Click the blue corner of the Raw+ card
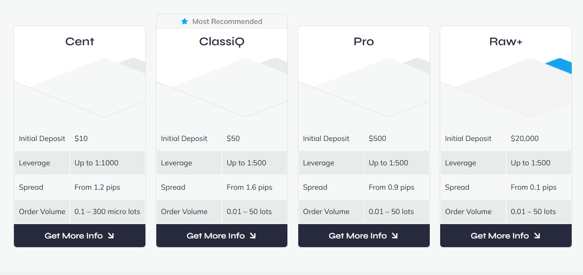583x275 pixels. click(561, 66)
